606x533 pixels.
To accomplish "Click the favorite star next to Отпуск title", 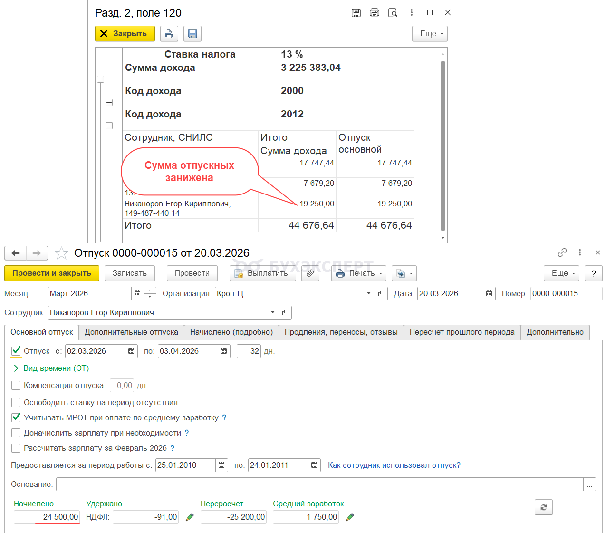I will 61,253.
